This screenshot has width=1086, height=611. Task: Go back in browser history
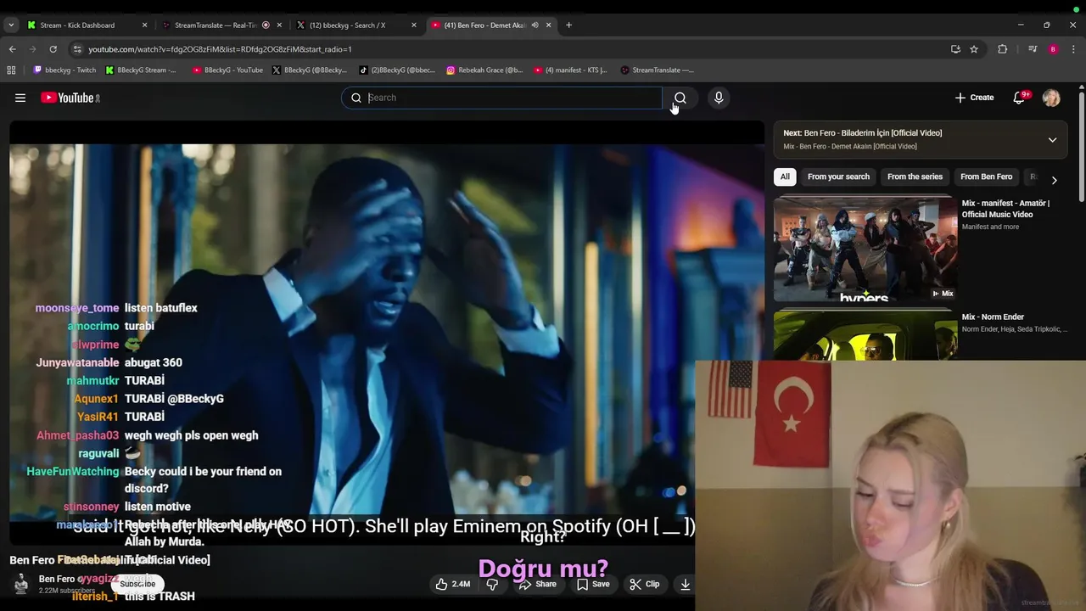point(12,49)
